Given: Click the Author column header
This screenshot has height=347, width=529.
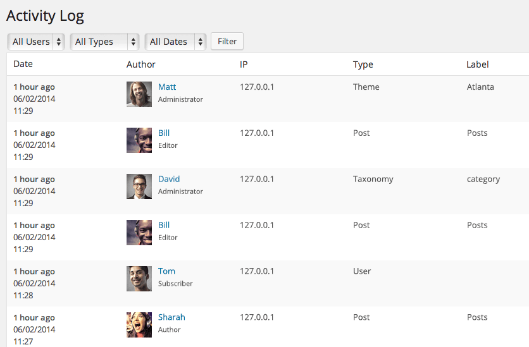Looking at the screenshot, I should [141, 64].
